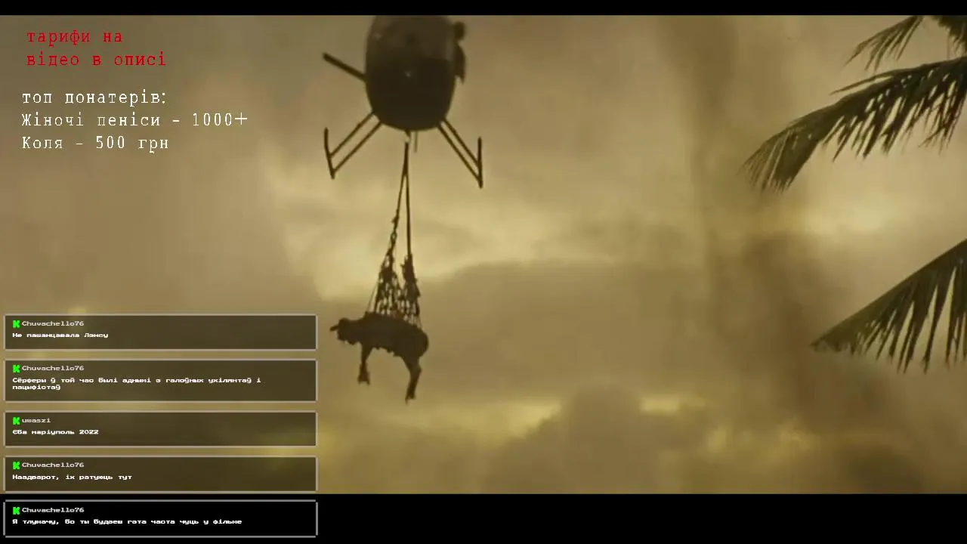Click Kick icon on 'Не пашанцавала Лэнсу' message
The image size is (967, 544).
click(x=16, y=324)
